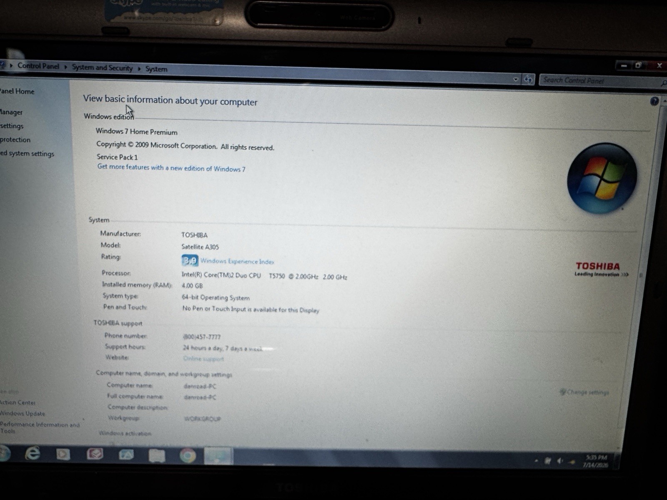Image resolution: width=667 pixels, height=500 pixels.
Task: Click the No Pen or Touch Input text
Action: (251, 309)
